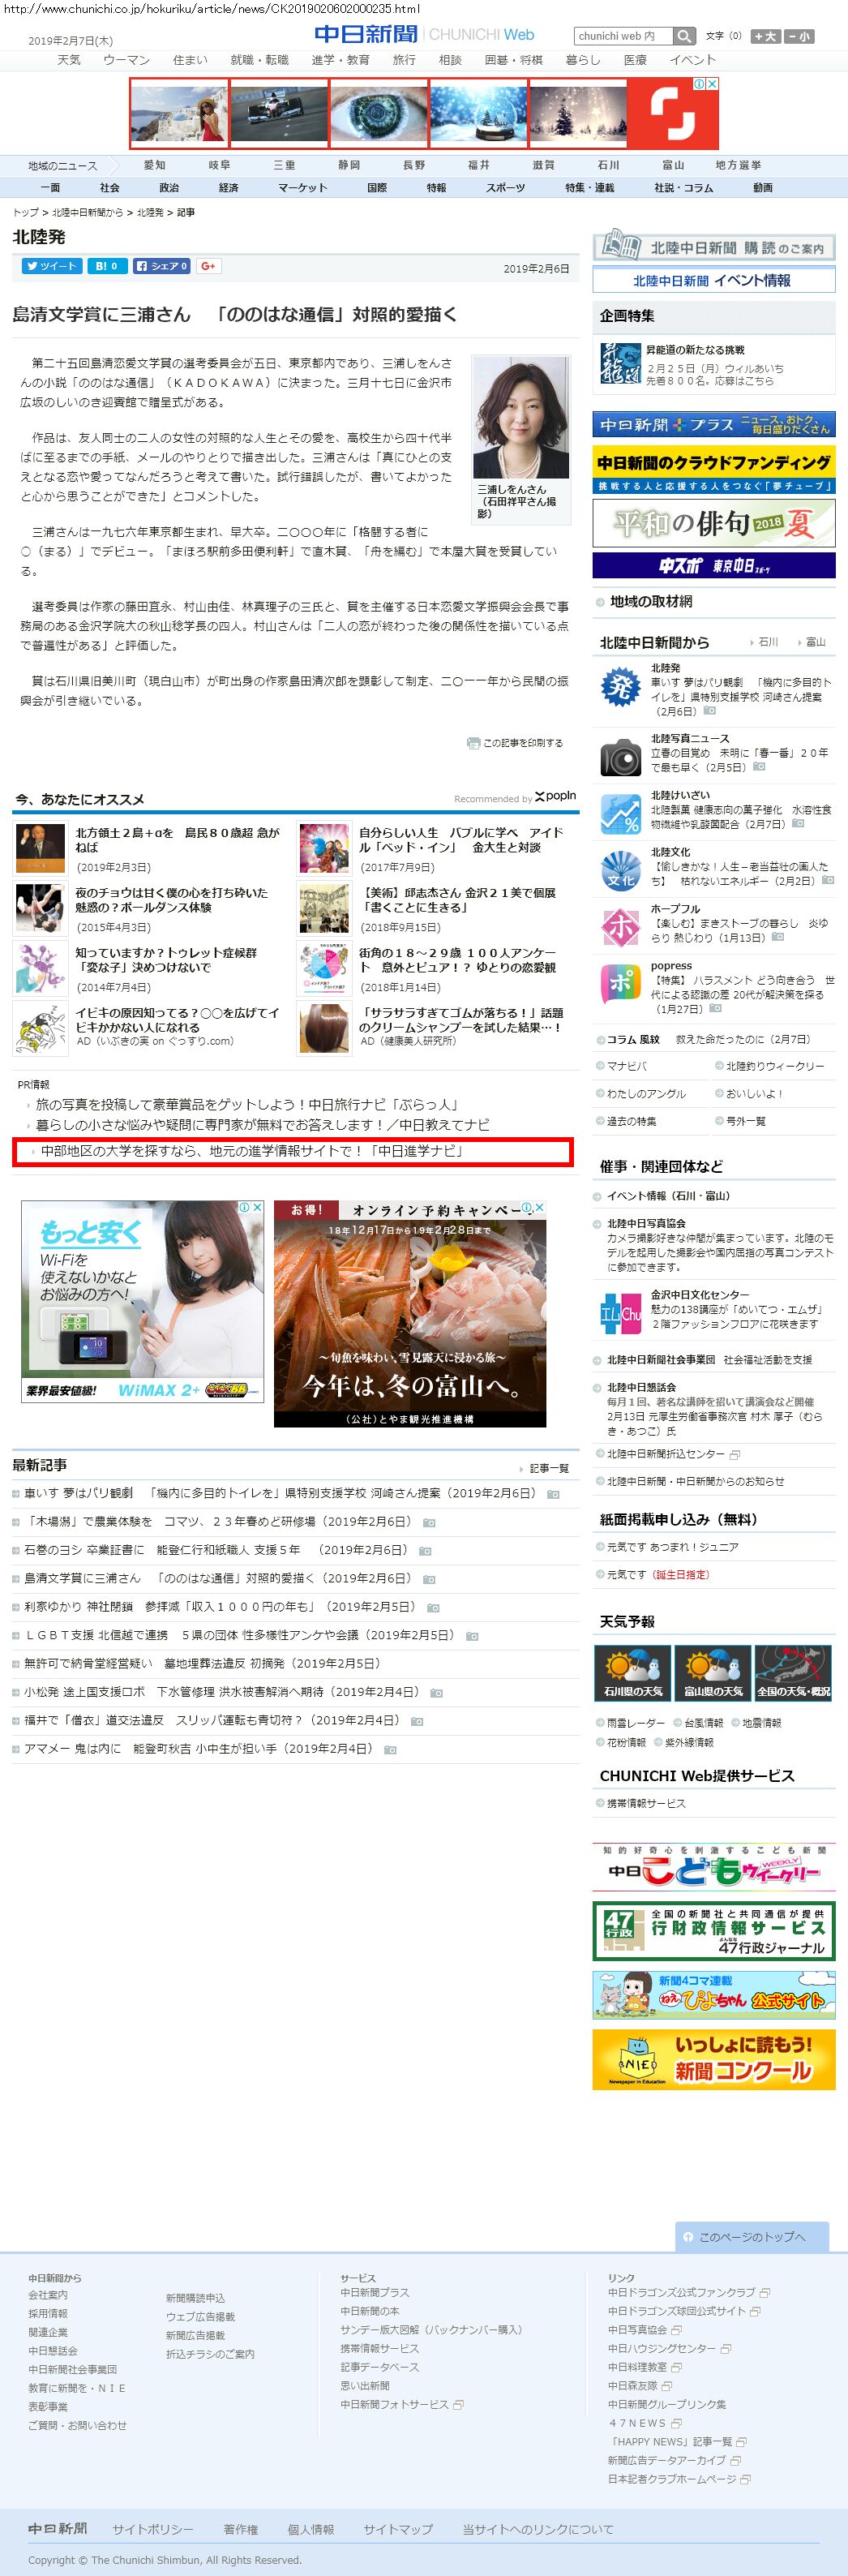The image size is (848, 2576).
Task: Open 平和の俳句 2018夏 banner
Action: click(x=714, y=523)
